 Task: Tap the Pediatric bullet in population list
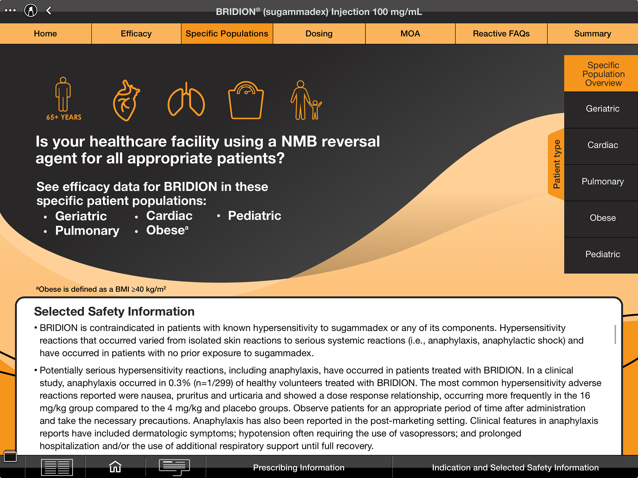[255, 216]
